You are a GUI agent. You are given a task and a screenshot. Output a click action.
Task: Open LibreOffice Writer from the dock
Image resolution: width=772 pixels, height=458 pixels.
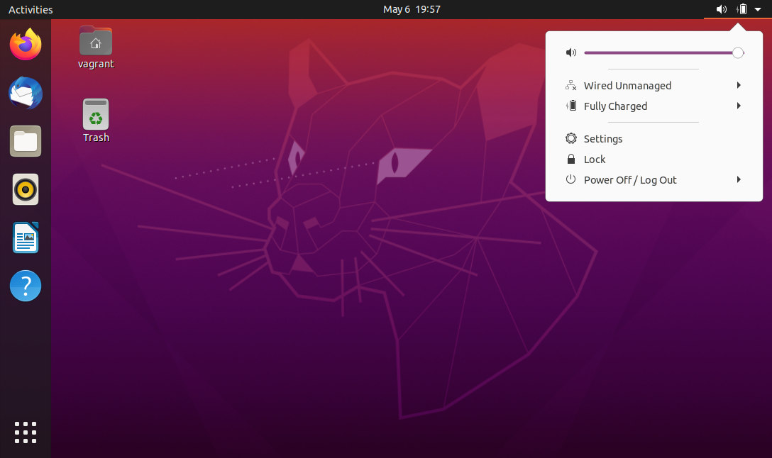point(26,238)
